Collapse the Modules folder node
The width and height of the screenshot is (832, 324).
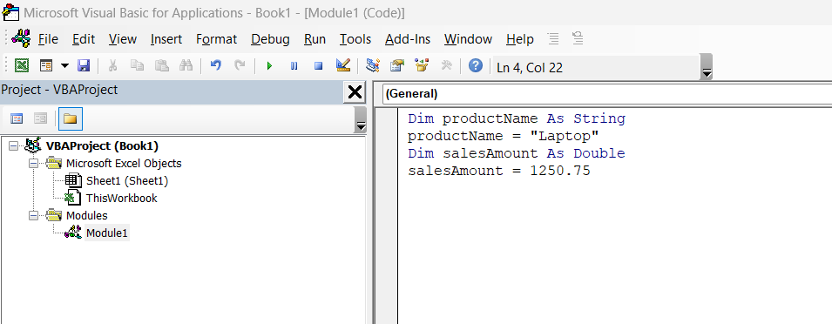point(33,215)
